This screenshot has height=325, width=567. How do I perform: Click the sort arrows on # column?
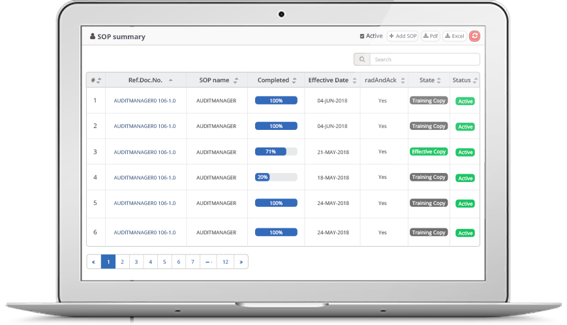tap(99, 80)
